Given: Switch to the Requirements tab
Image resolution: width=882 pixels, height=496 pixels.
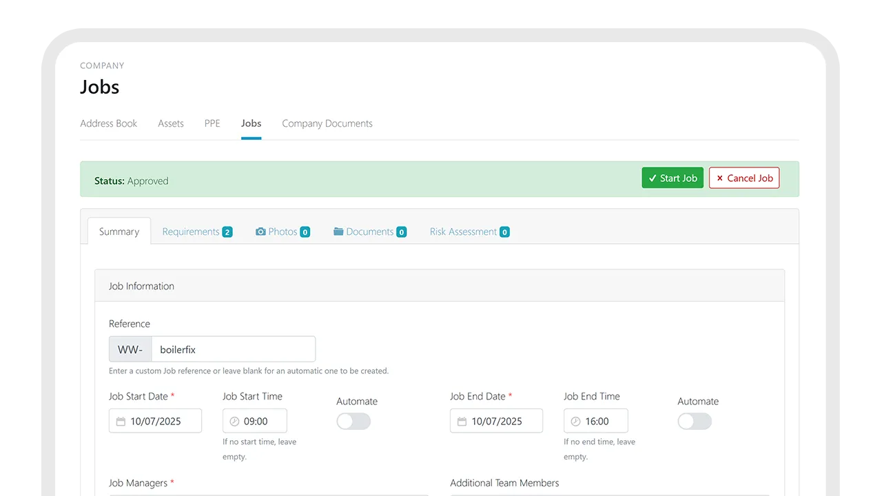Looking at the screenshot, I should [x=190, y=231].
